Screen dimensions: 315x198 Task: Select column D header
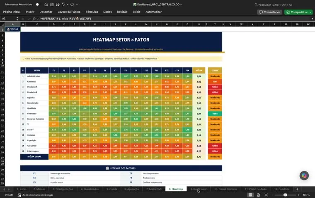pyautogui.click(x=53, y=24)
